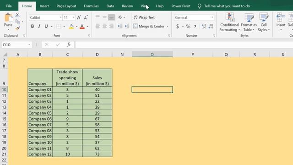Click the Wrap Text button
293x165 pixels.
pyautogui.click(x=144, y=17)
